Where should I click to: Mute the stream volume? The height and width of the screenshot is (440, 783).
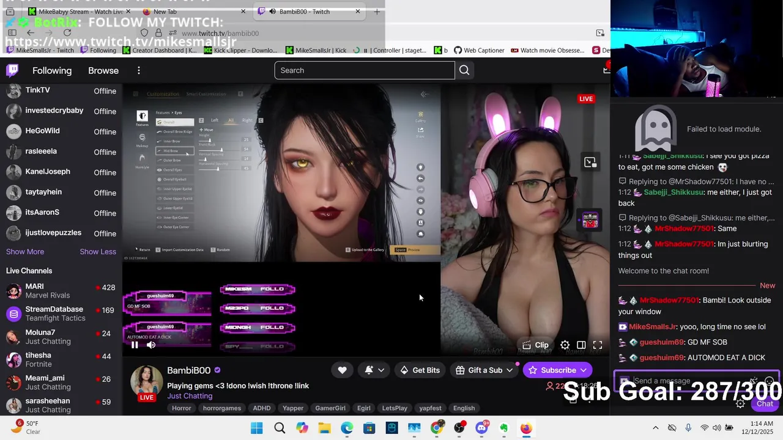coord(151,345)
